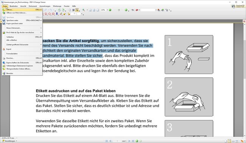246x143 pixels.
Task: Open the Hilfe menu
Action: (x=74, y=6)
